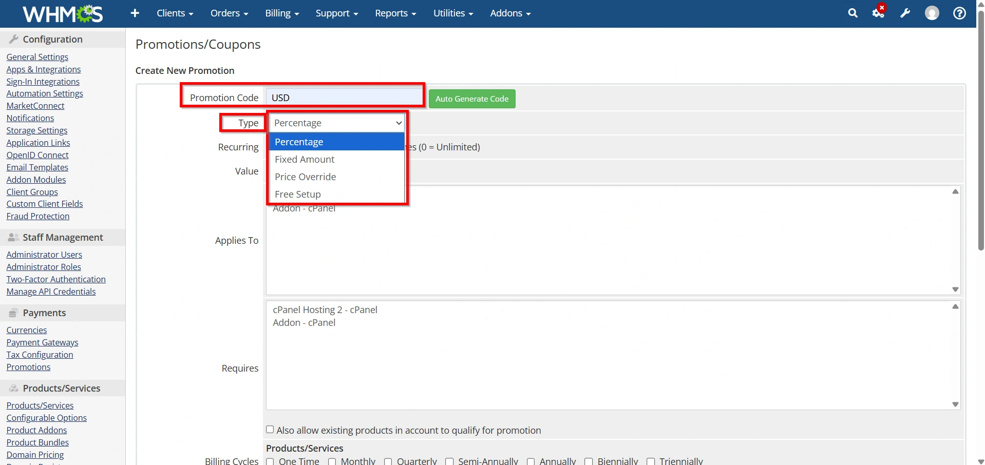This screenshot has width=985, height=465.
Task: Select cPanel Hosting 2 in Requires list
Action: [x=325, y=310]
